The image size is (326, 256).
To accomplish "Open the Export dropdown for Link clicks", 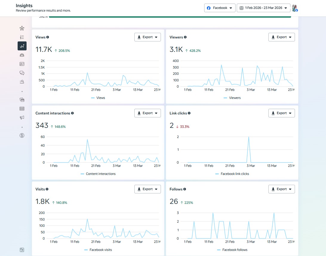I will click(282, 113).
